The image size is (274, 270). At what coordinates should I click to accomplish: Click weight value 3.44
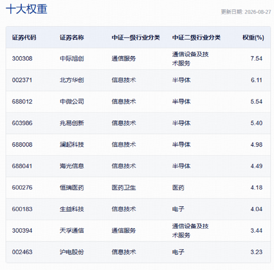point(257,231)
